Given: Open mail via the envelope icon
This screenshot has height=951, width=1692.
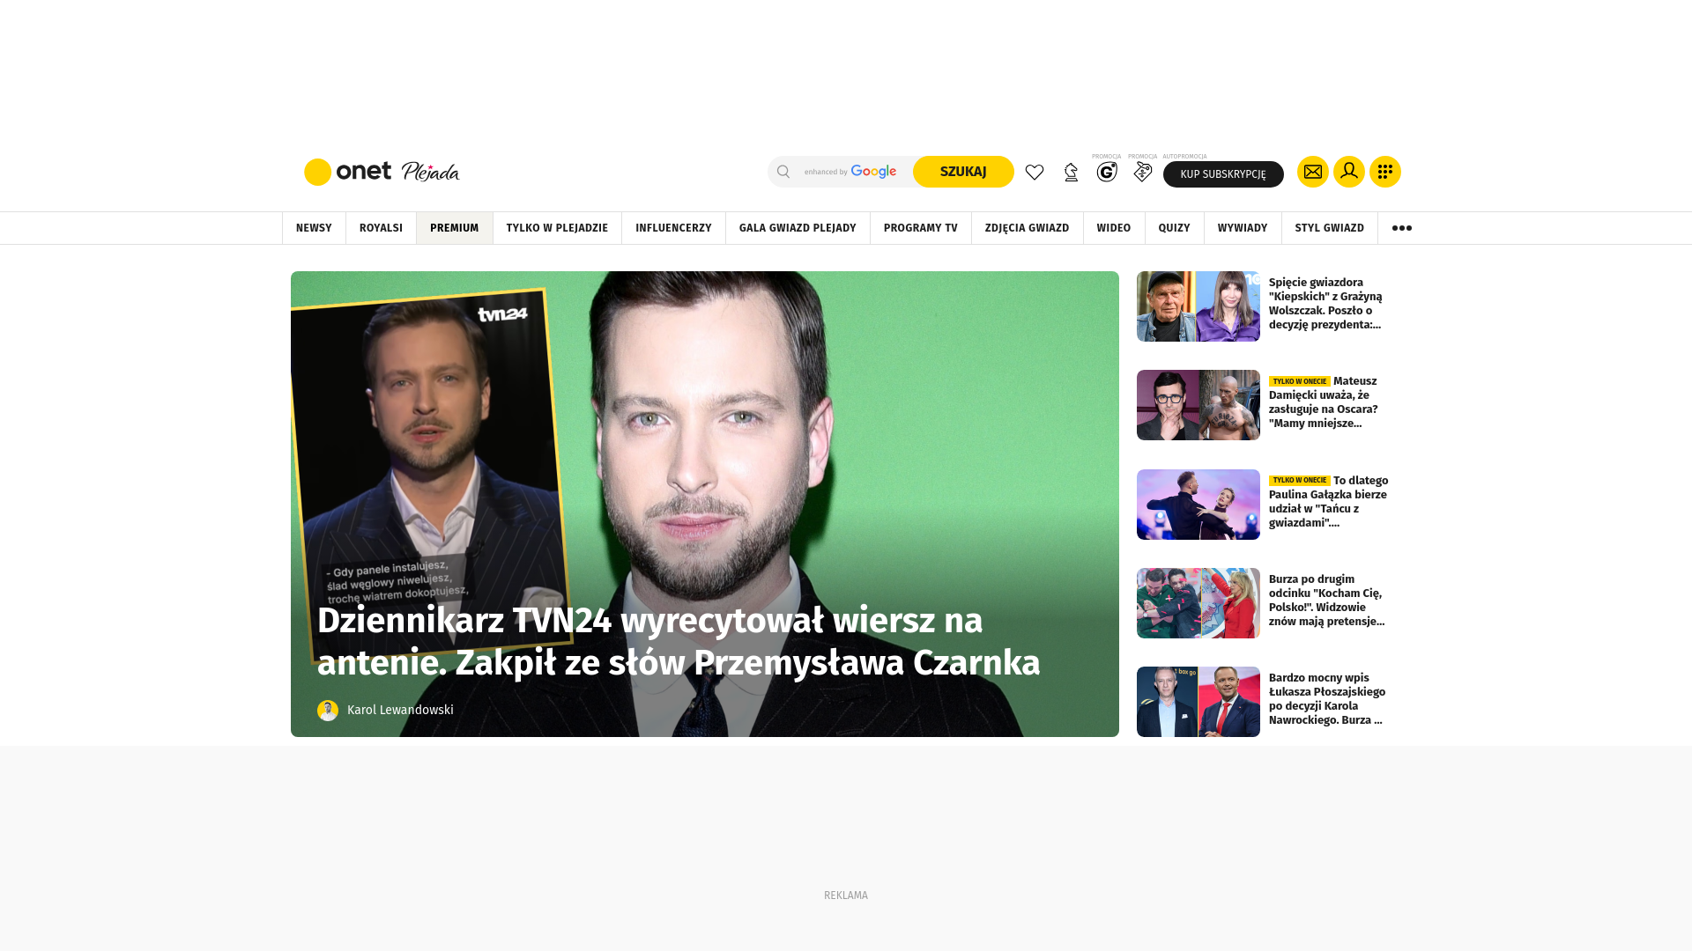Looking at the screenshot, I should point(1313,172).
